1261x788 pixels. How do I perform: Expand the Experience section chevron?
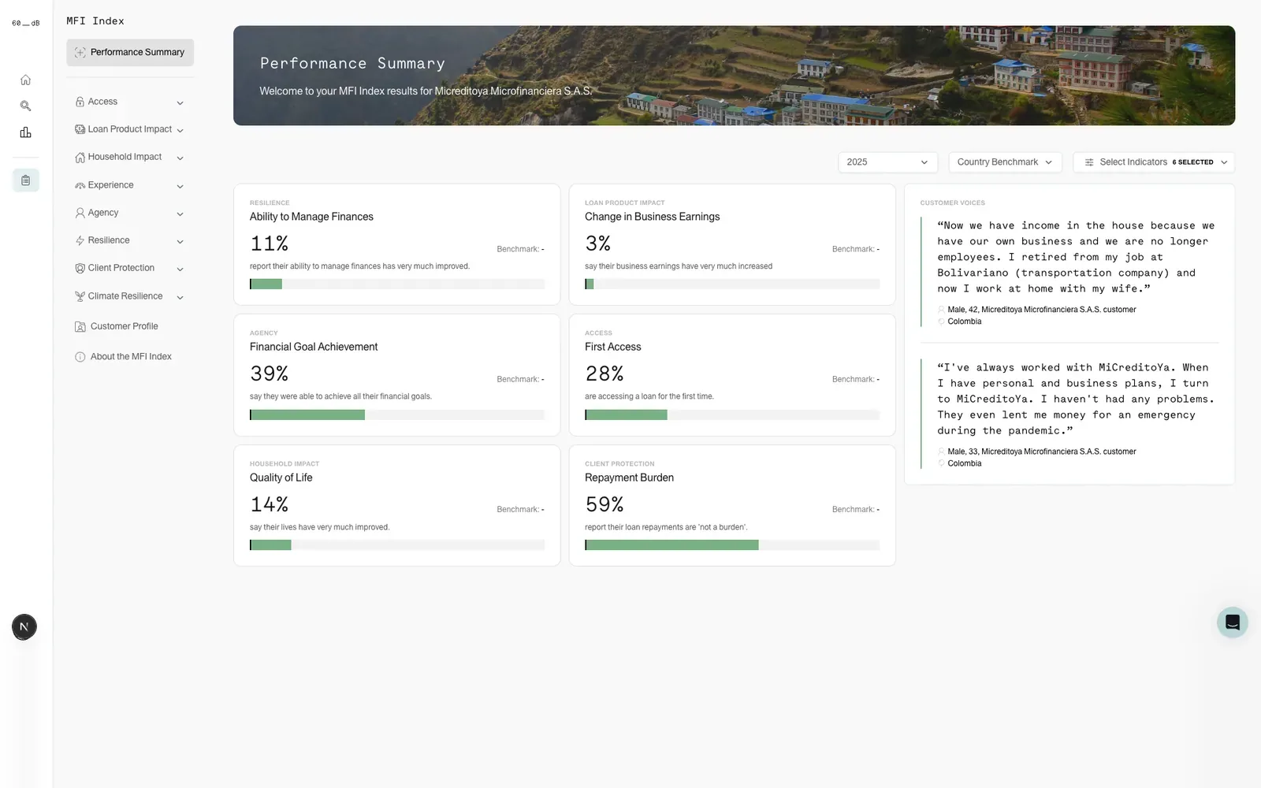click(180, 187)
